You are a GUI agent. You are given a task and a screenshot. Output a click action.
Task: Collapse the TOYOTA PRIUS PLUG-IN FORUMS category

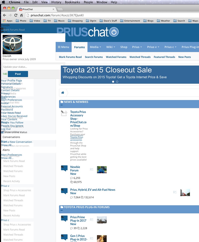click(62, 210)
